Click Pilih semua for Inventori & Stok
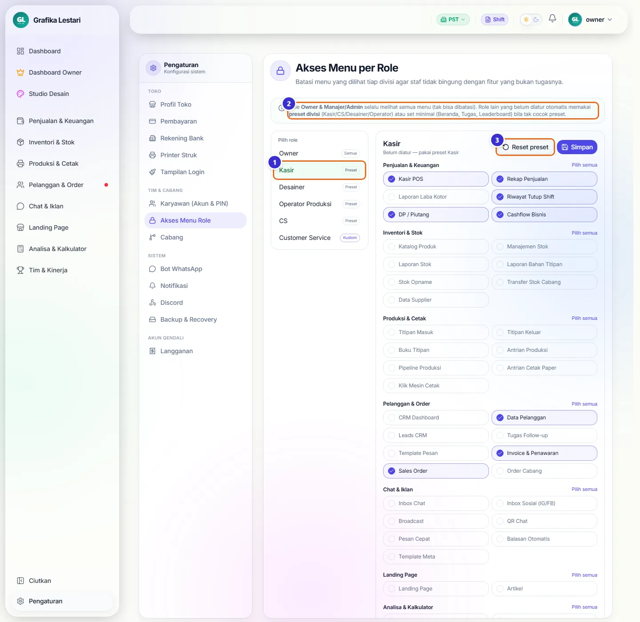The image size is (640, 622). click(x=584, y=233)
